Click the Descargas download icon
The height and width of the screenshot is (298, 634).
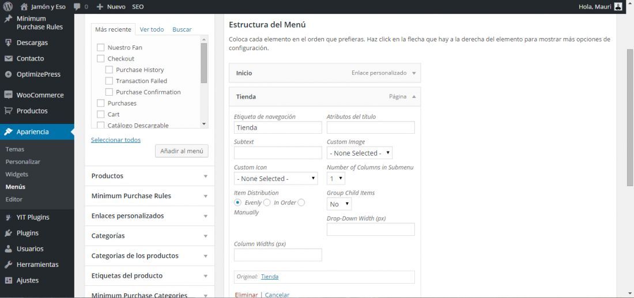(8, 43)
